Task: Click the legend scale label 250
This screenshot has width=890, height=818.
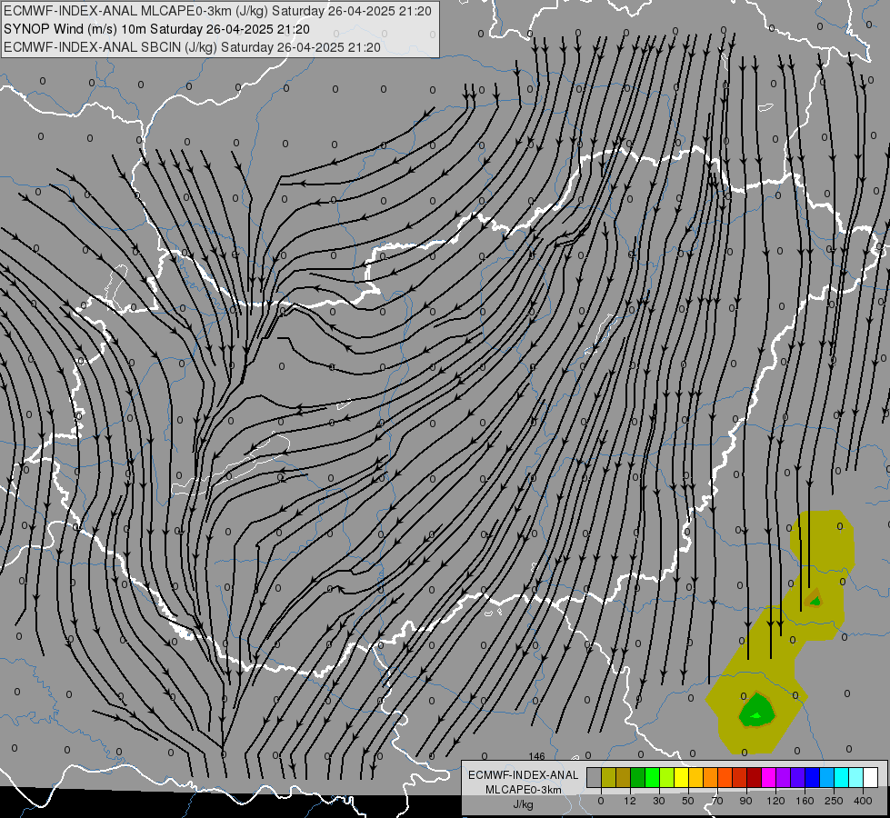Action: [x=834, y=801]
